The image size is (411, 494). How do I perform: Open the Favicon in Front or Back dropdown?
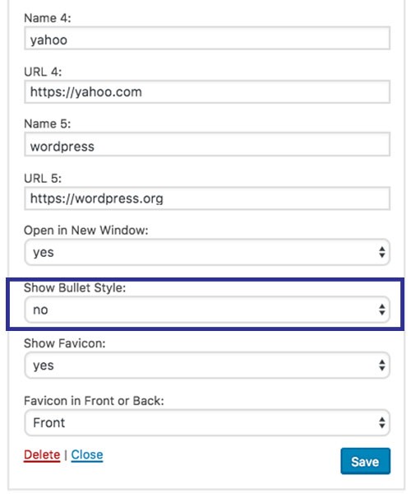click(207, 422)
